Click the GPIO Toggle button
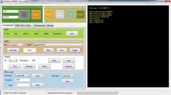 click(75, 50)
